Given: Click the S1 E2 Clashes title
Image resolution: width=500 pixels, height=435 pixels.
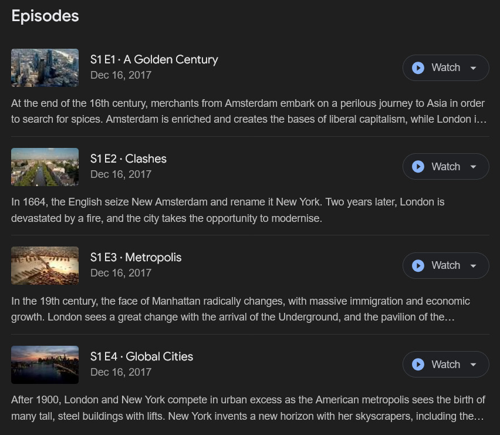Looking at the screenshot, I should pyautogui.click(x=128, y=159).
